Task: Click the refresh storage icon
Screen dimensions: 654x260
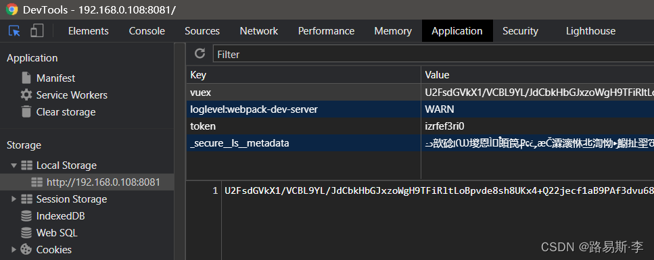Action: point(200,53)
